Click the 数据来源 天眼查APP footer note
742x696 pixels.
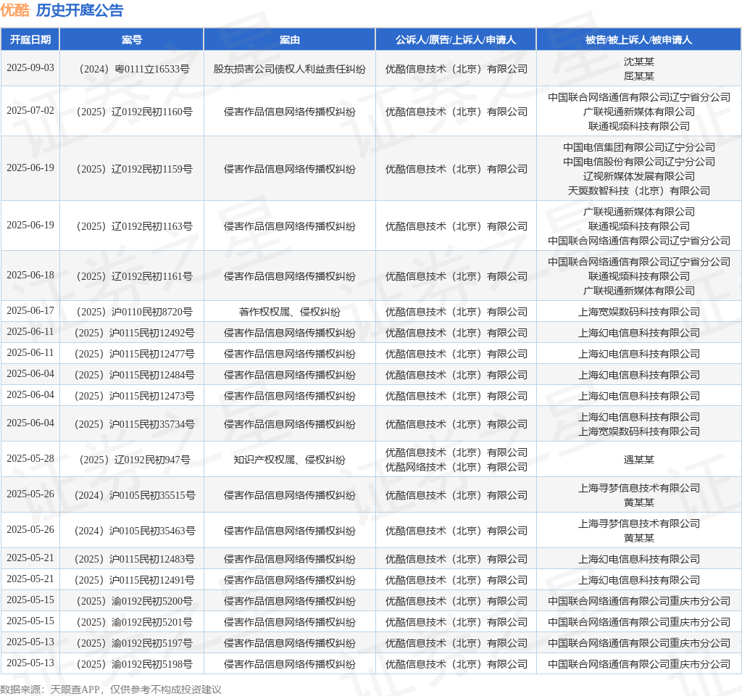coord(111,689)
